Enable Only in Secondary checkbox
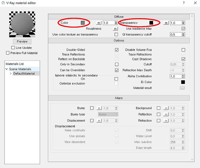 tap(117, 64)
